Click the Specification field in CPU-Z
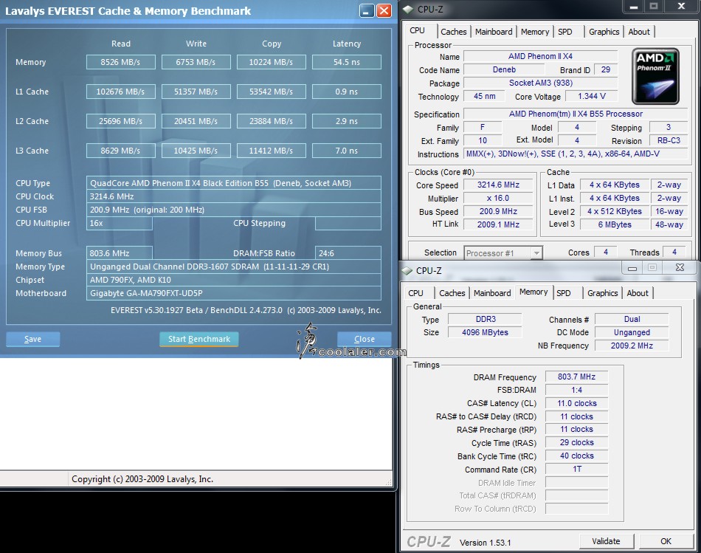This screenshot has width=701, height=553. pyautogui.click(x=576, y=114)
